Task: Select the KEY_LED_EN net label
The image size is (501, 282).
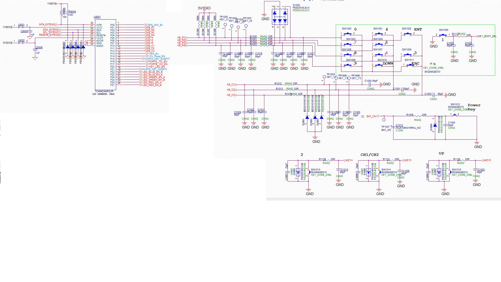Action: [x=157, y=67]
